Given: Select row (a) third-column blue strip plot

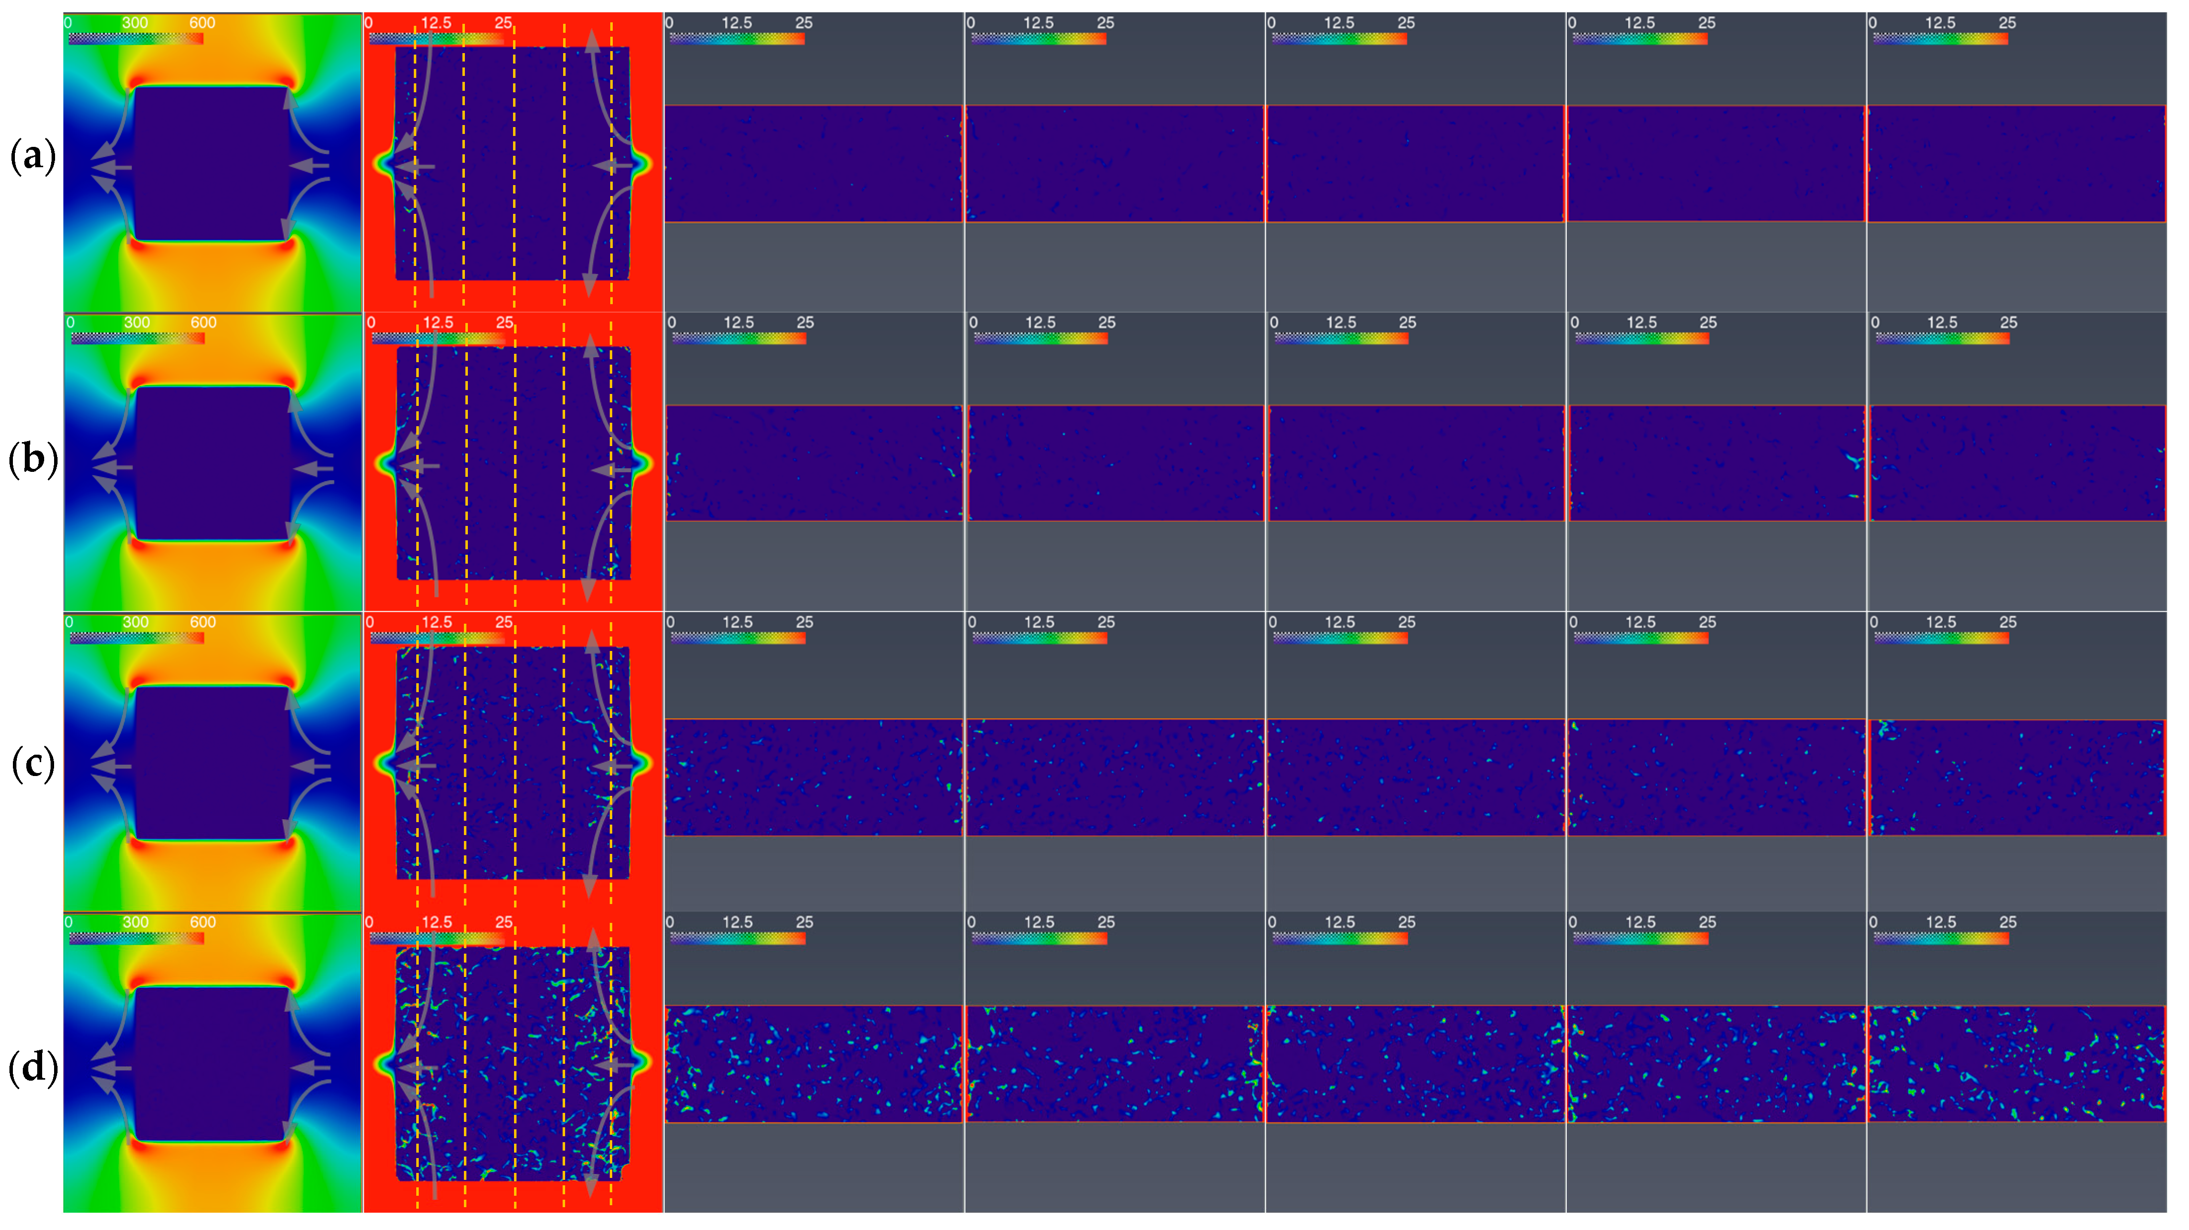Looking at the screenshot, I should (x=813, y=163).
